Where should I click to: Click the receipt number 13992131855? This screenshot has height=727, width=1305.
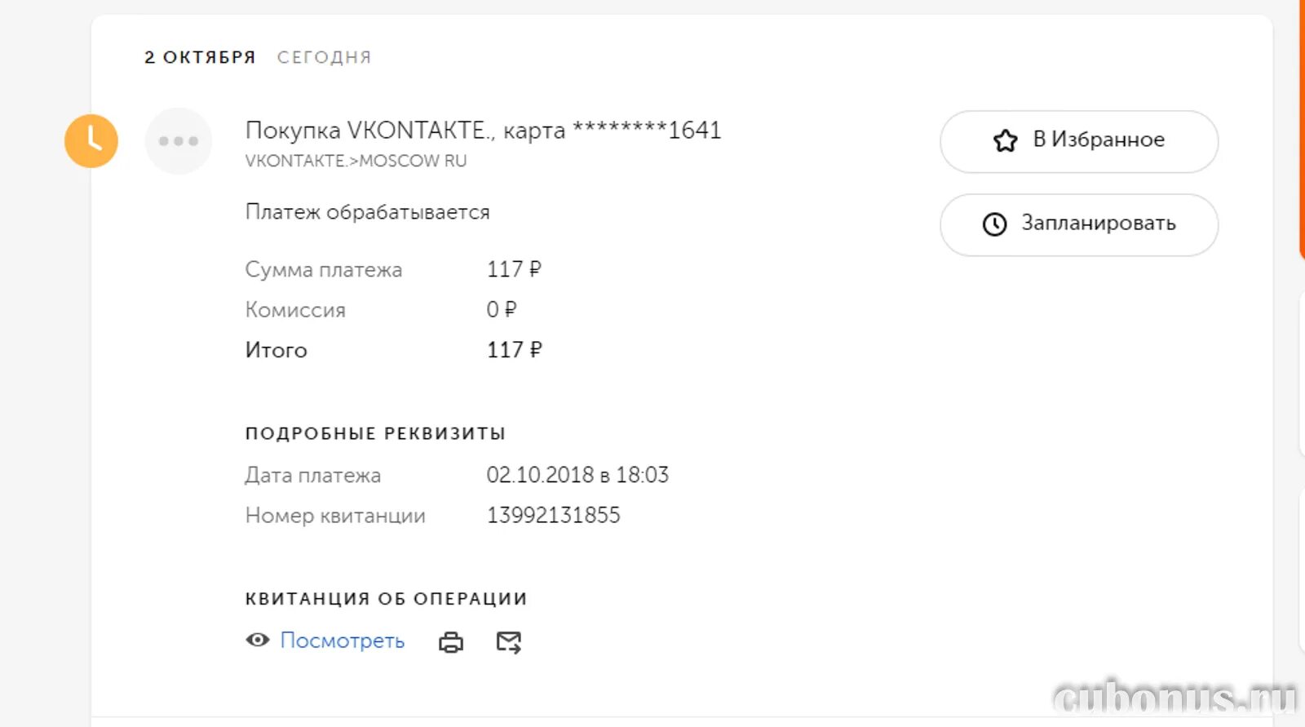554,516
